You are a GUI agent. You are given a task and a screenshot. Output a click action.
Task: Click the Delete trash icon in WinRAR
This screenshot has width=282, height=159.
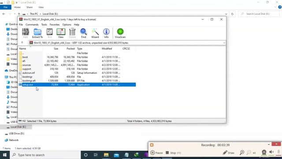click(x=72, y=33)
